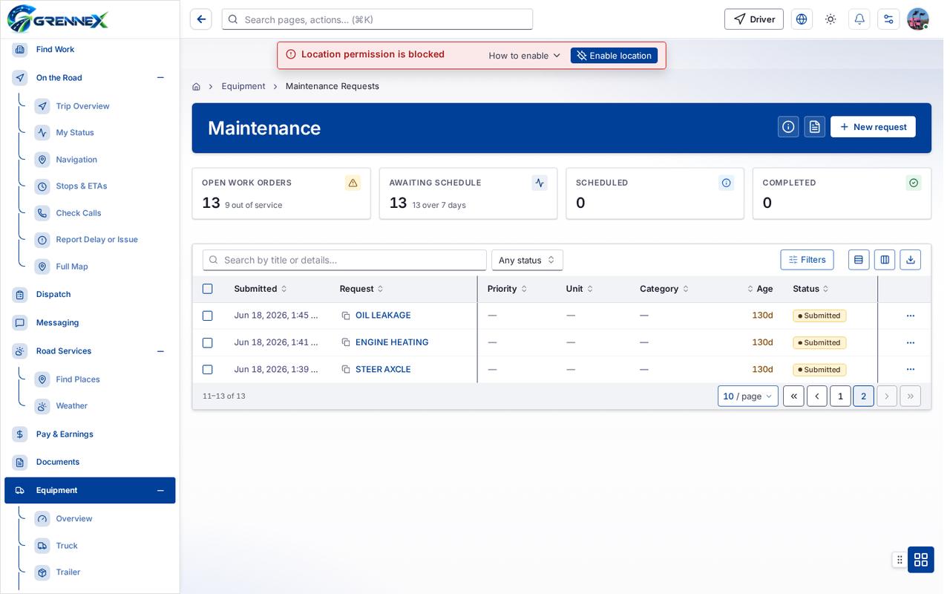Click the info icon in Maintenance header
This screenshot has height=594, width=950.
(788, 127)
